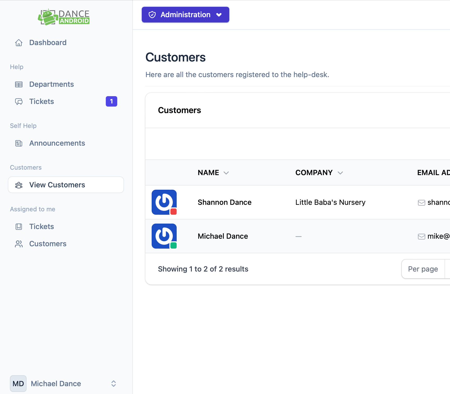Screen dimensions: 450x394
Task: Click the assigned Tickets bookmark icon
Action: coord(19,227)
